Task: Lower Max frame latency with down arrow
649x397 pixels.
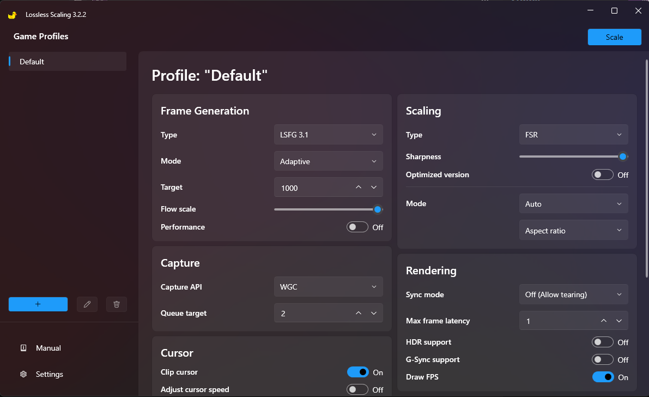Action: (619, 321)
